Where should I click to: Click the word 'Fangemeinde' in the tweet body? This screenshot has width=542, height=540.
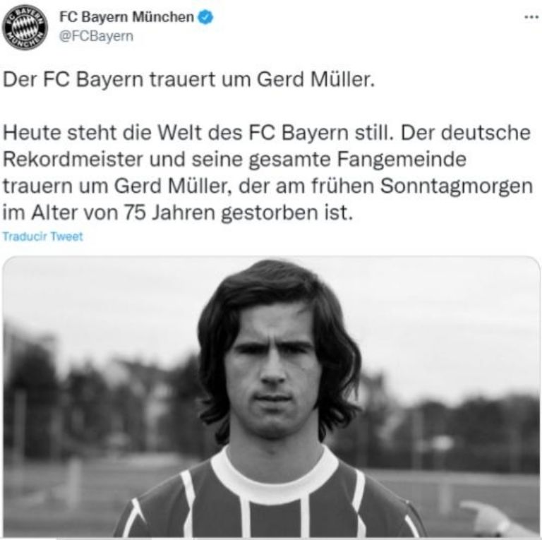pos(402,160)
